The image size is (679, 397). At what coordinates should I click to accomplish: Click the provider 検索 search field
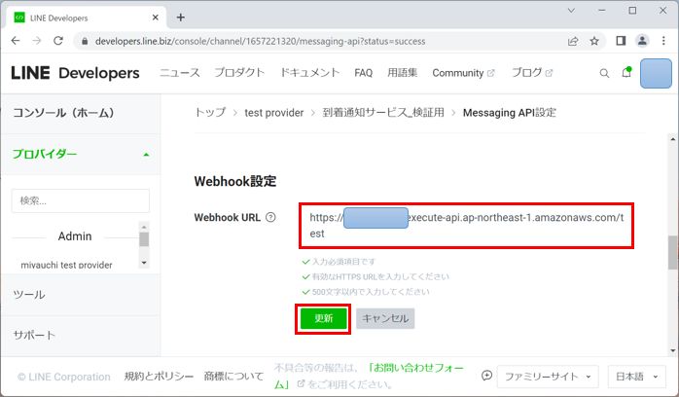tap(81, 200)
